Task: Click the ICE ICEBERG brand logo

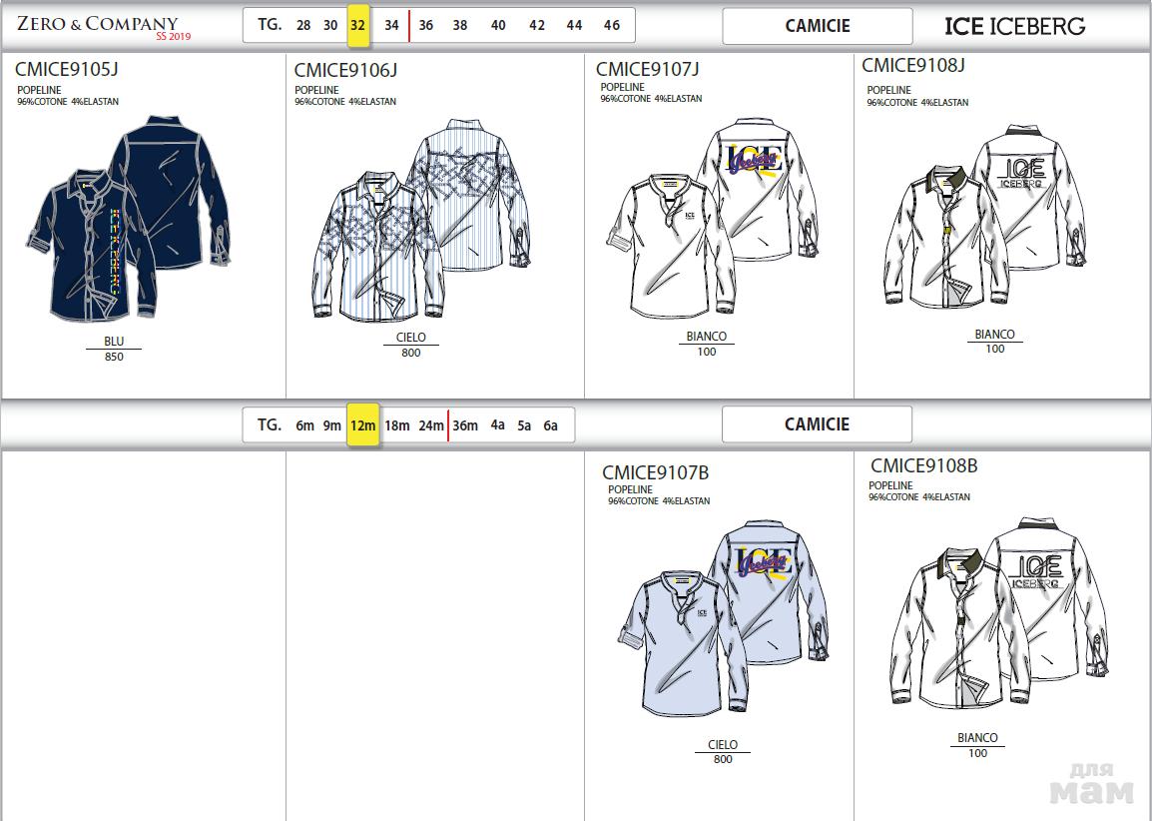Action: (1014, 26)
